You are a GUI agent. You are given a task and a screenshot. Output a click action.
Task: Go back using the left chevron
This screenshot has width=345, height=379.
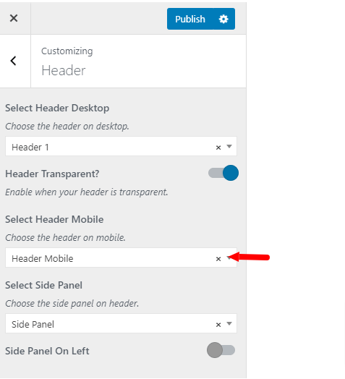(14, 61)
